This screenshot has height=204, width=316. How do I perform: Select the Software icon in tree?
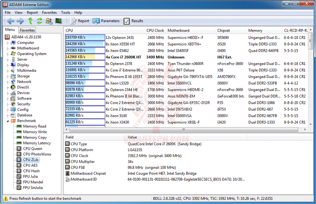(x=13, y=98)
